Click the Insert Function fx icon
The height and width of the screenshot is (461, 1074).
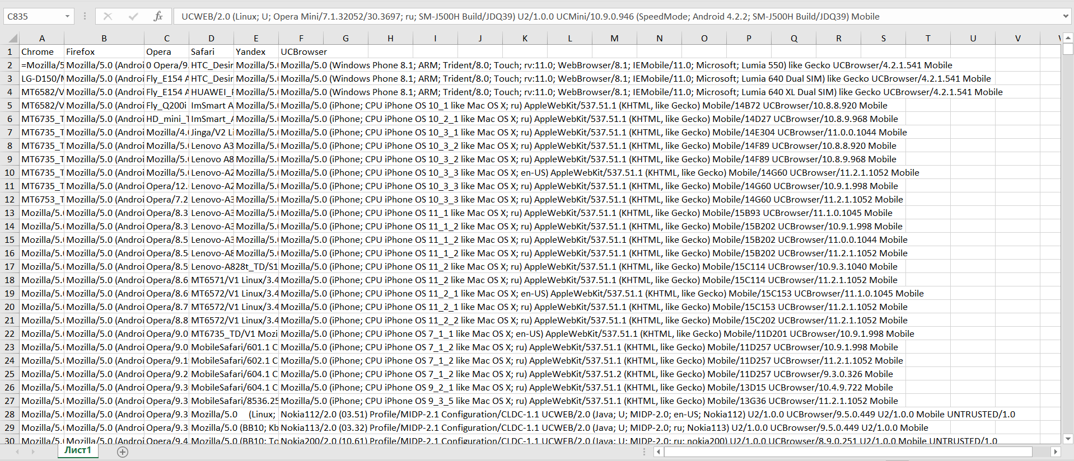coord(158,16)
